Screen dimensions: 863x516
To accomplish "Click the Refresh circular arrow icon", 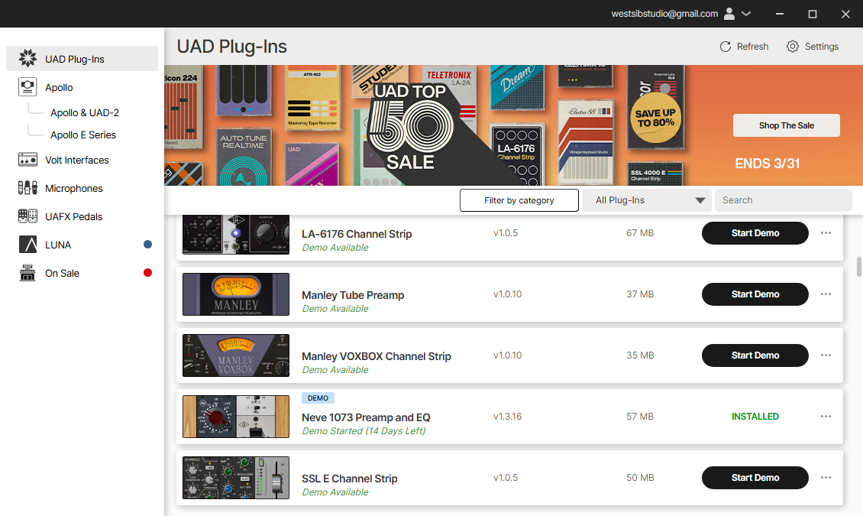I will pyautogui.click(x=726, y=47).
